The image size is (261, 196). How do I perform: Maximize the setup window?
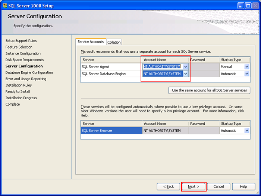(x=248, y=6)
